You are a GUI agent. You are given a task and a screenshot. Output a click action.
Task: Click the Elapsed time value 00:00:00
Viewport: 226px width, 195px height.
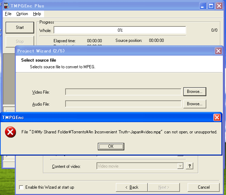[94, 41]
